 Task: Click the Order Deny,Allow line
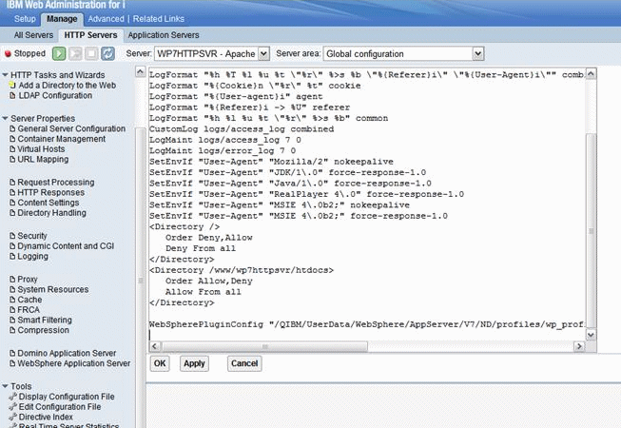coord(208,238)
